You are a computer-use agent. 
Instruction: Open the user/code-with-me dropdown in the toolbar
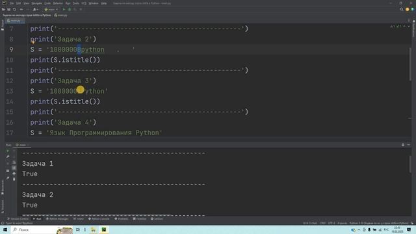[35, 9]
